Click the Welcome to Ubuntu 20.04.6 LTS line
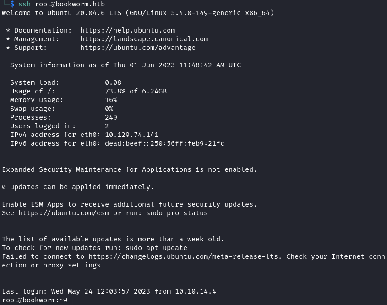The image size is (387, 305). tap(138, 13)
